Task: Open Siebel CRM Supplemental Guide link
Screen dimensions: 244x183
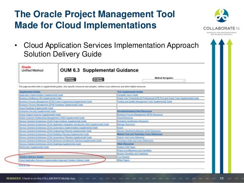Action: tap(52, 118)
